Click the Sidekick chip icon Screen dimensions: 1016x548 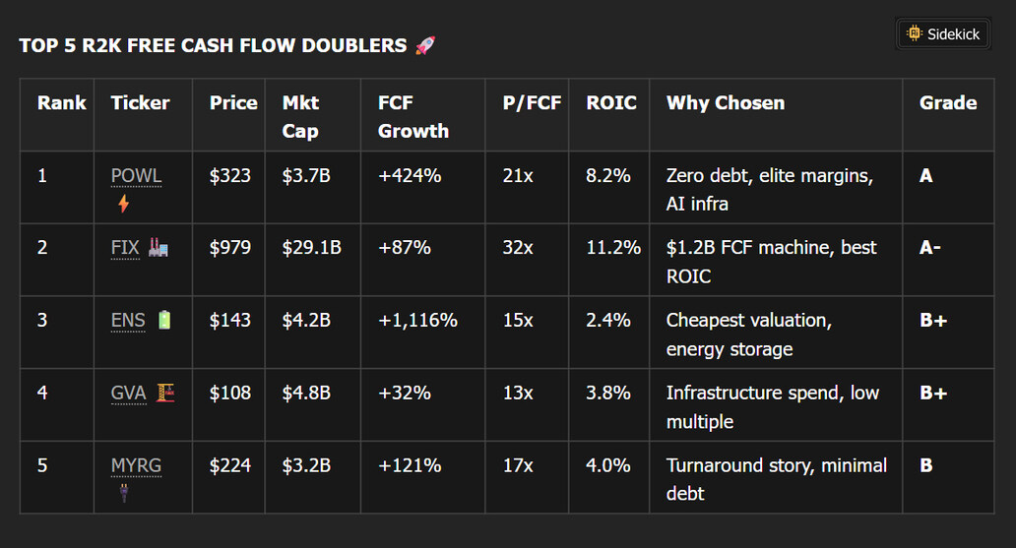tap(915, 34)
